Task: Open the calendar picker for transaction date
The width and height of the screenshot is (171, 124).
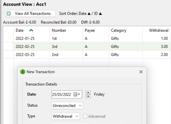Action: (x=77, y=94)
